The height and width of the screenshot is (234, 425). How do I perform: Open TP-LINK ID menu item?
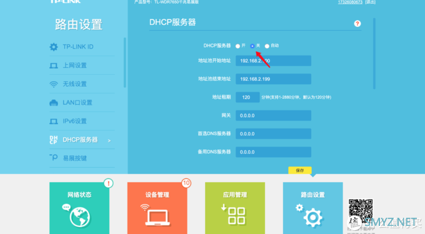tap(82, 47)
